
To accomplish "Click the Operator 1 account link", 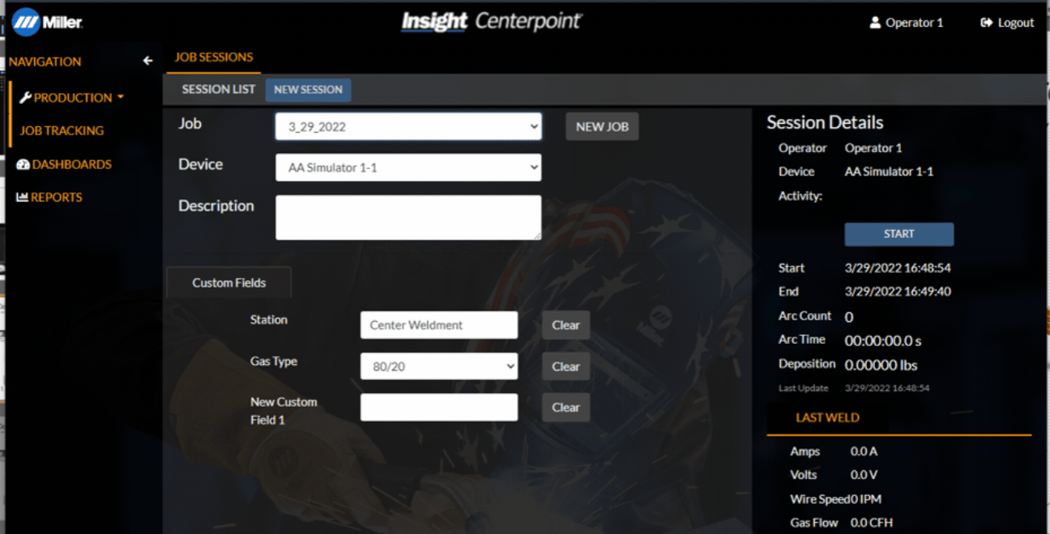I will coord(907,23).
